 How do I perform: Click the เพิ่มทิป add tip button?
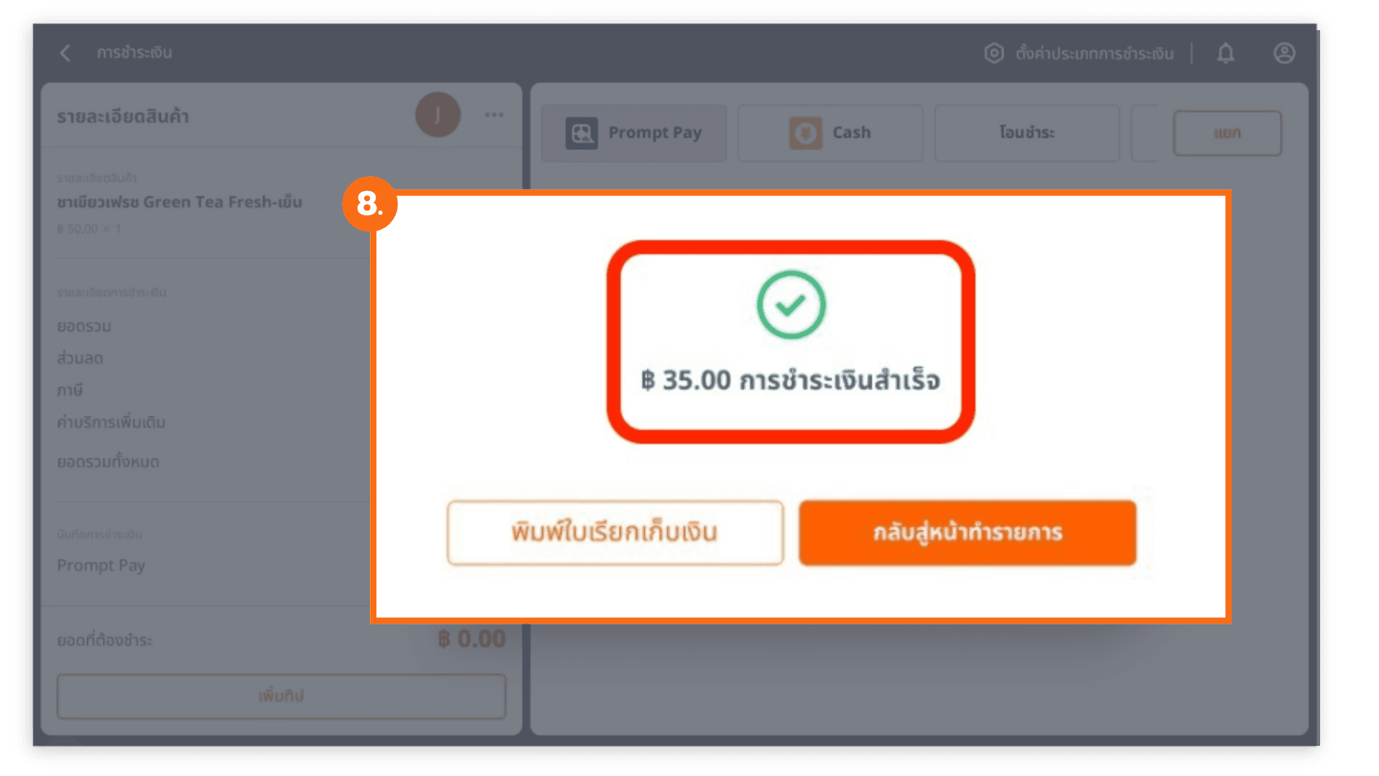pyautogui.click(x=282, y=696)
